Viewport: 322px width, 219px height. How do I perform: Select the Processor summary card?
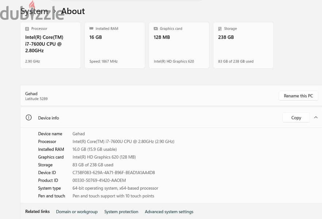[50, 45]
